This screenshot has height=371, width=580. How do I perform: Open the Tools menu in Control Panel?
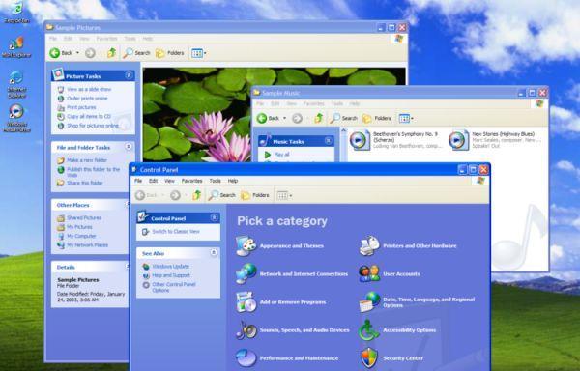coord(215,181)
